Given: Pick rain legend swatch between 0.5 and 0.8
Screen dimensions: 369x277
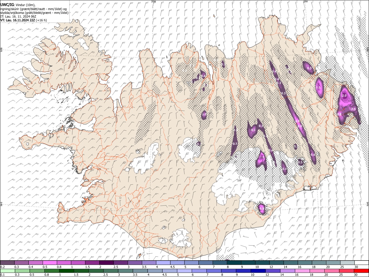Looking at the screenshot, I should (37, 271).
